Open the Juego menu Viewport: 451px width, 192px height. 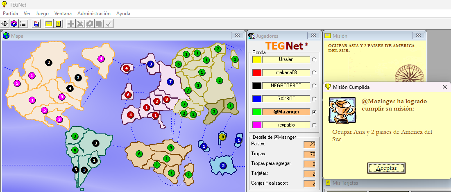[42, 14]
